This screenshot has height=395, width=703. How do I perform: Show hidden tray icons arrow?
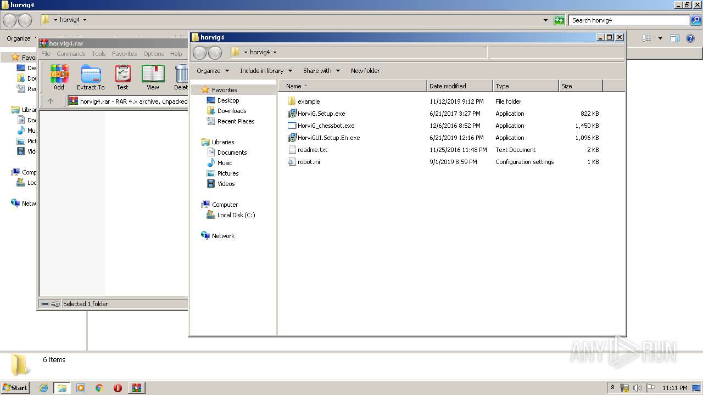[613, 388]
